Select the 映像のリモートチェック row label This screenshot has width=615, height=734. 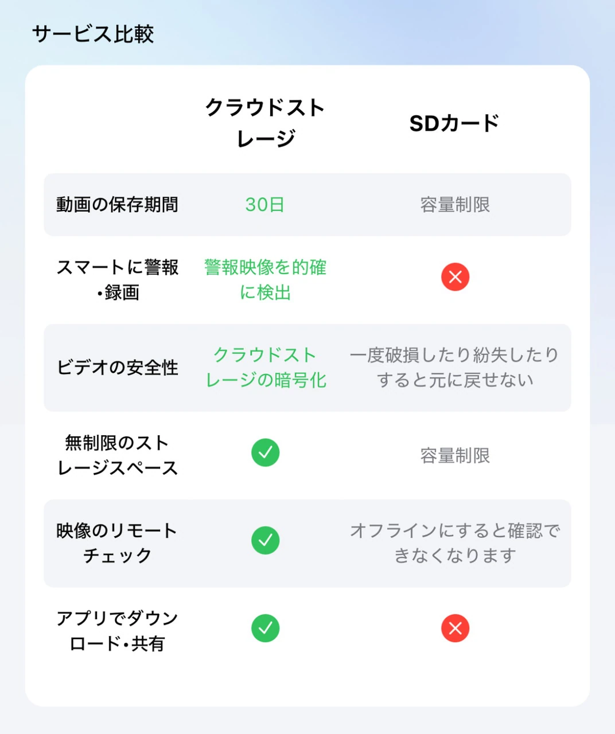(117, 543)
